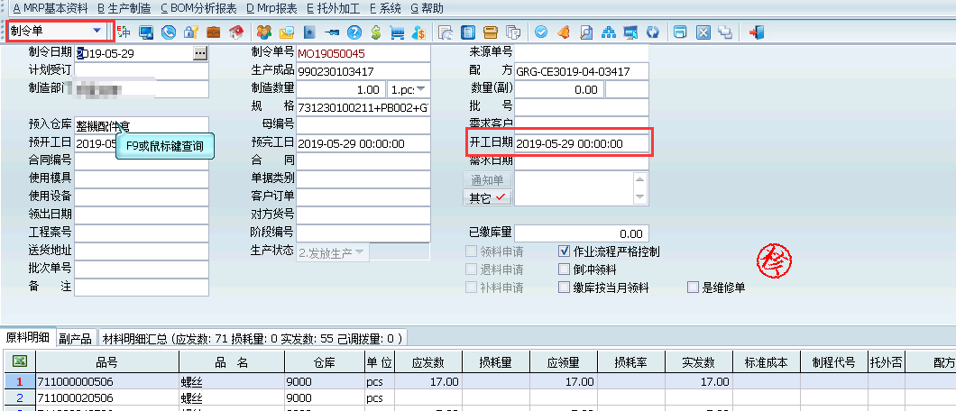Image resolution: width=956 pixels, height=411 pixels.
Task: Click the ellipsis button beside 制令日期
Action: [x=200, y=53]
